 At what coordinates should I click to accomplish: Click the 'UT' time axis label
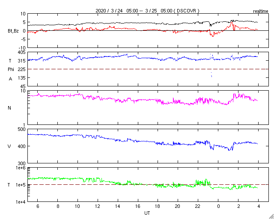147,213
